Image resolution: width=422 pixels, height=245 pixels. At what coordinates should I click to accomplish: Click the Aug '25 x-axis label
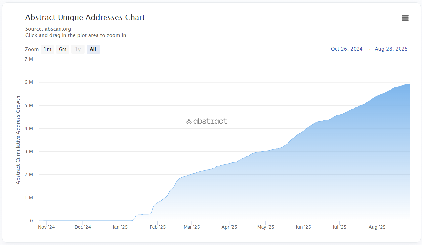[x=377, y=227]
